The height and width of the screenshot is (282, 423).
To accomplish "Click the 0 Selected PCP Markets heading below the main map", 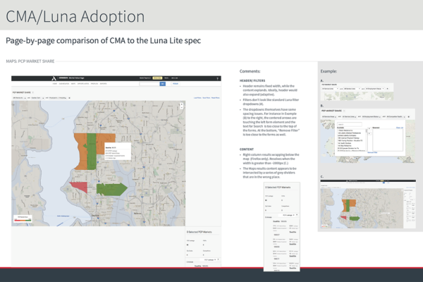I will 199,232.
